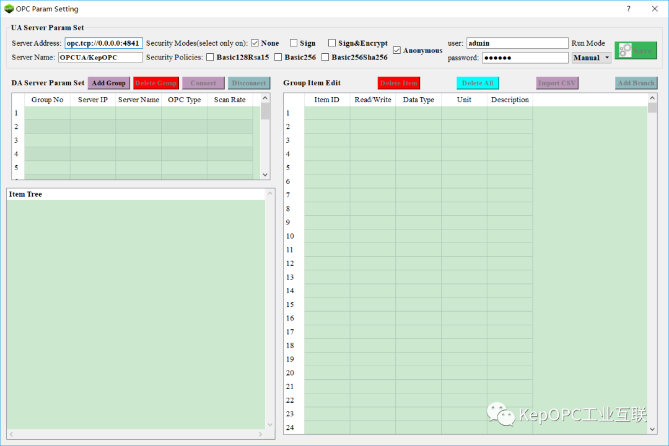
Task: Click the up arrow of item table scrollbar
Action: (652, 98)
